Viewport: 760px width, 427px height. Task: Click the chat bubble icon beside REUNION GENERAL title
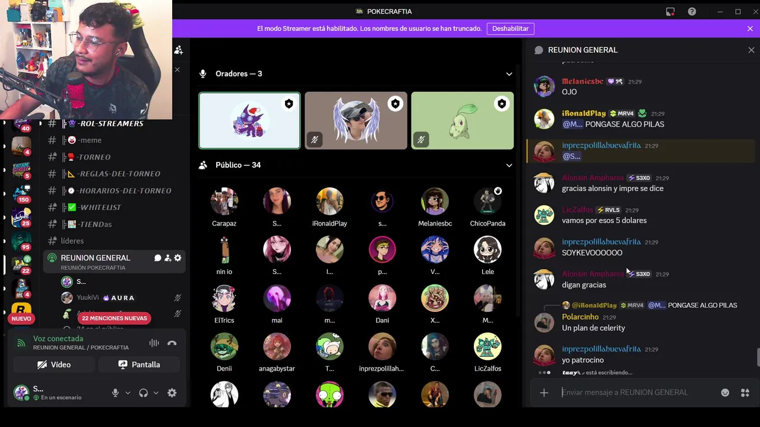[x=539, y=50]
